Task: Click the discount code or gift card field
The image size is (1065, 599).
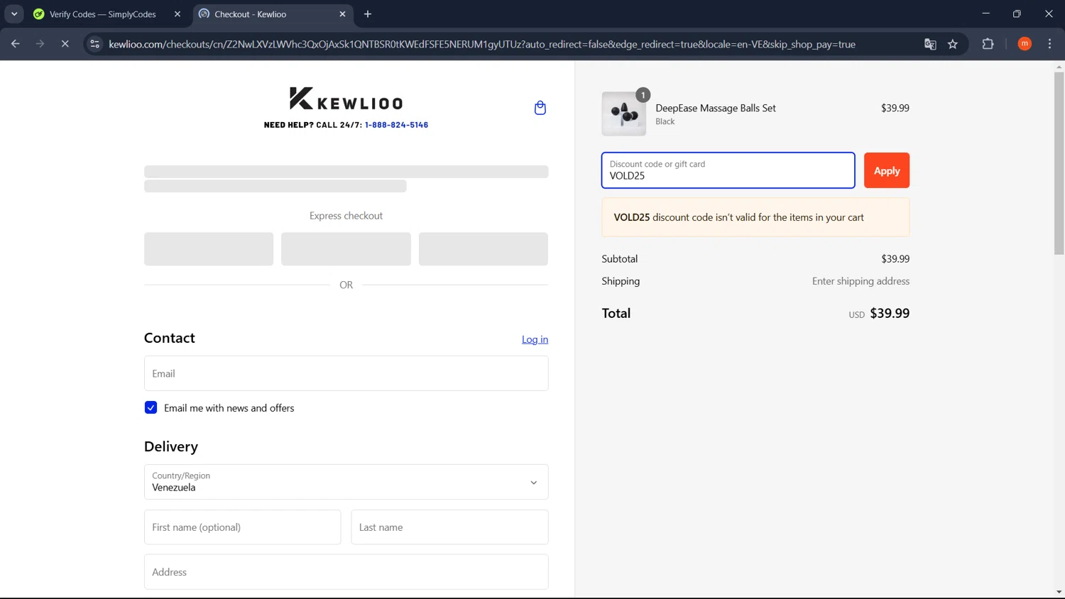Action: click(x=728, y=170)
